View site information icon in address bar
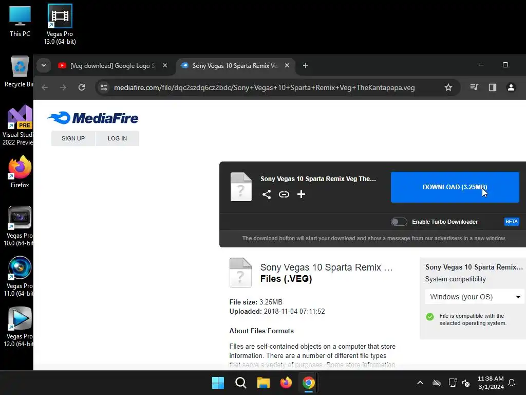 (x=104, y=87)
